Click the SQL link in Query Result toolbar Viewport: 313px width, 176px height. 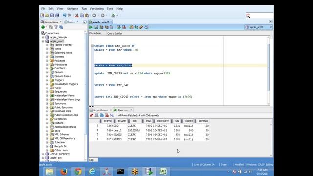(112, 115)
